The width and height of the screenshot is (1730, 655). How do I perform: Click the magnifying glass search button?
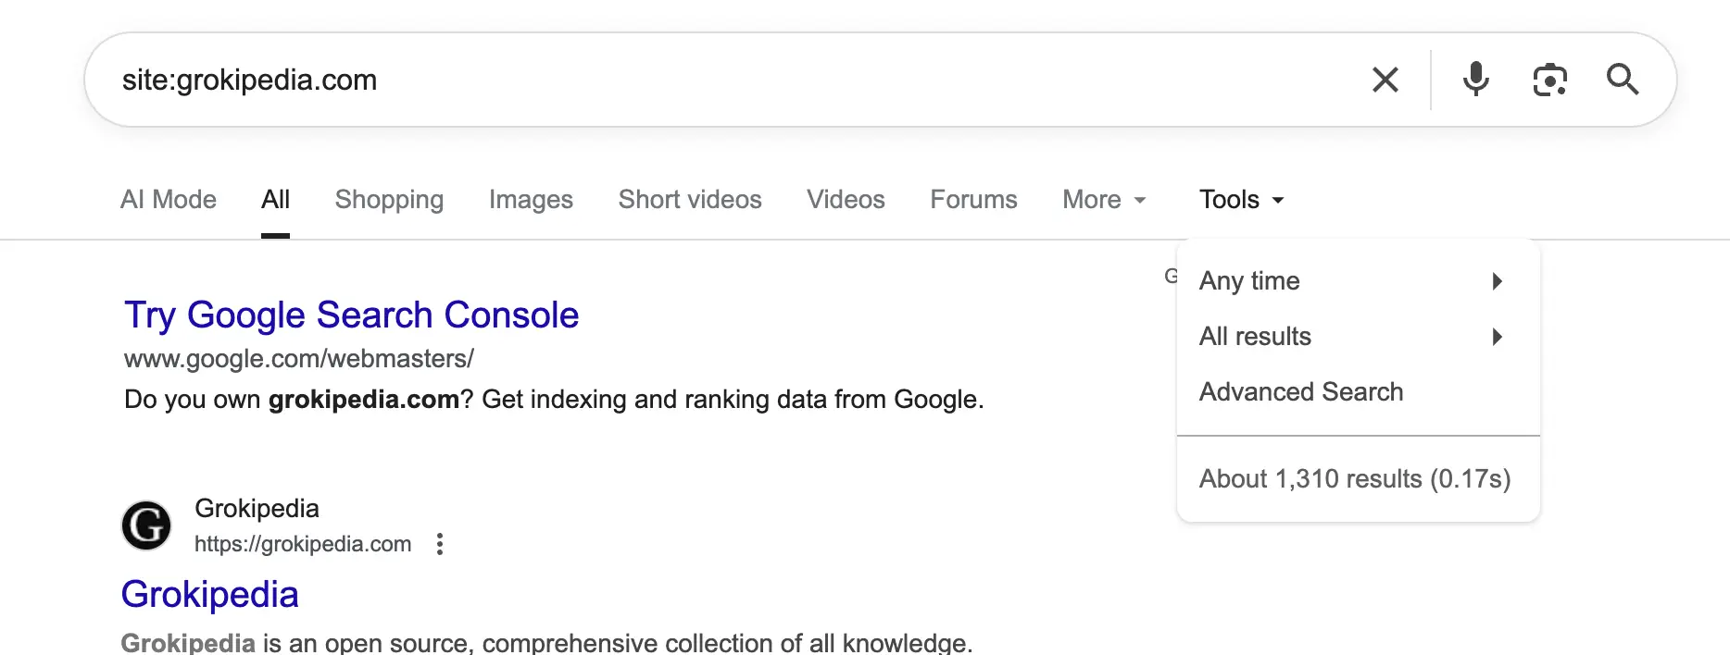[x=1623, y=80]
